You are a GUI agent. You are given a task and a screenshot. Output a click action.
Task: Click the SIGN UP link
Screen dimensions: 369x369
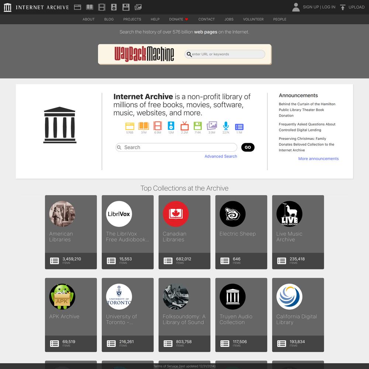tap(311, 7)
